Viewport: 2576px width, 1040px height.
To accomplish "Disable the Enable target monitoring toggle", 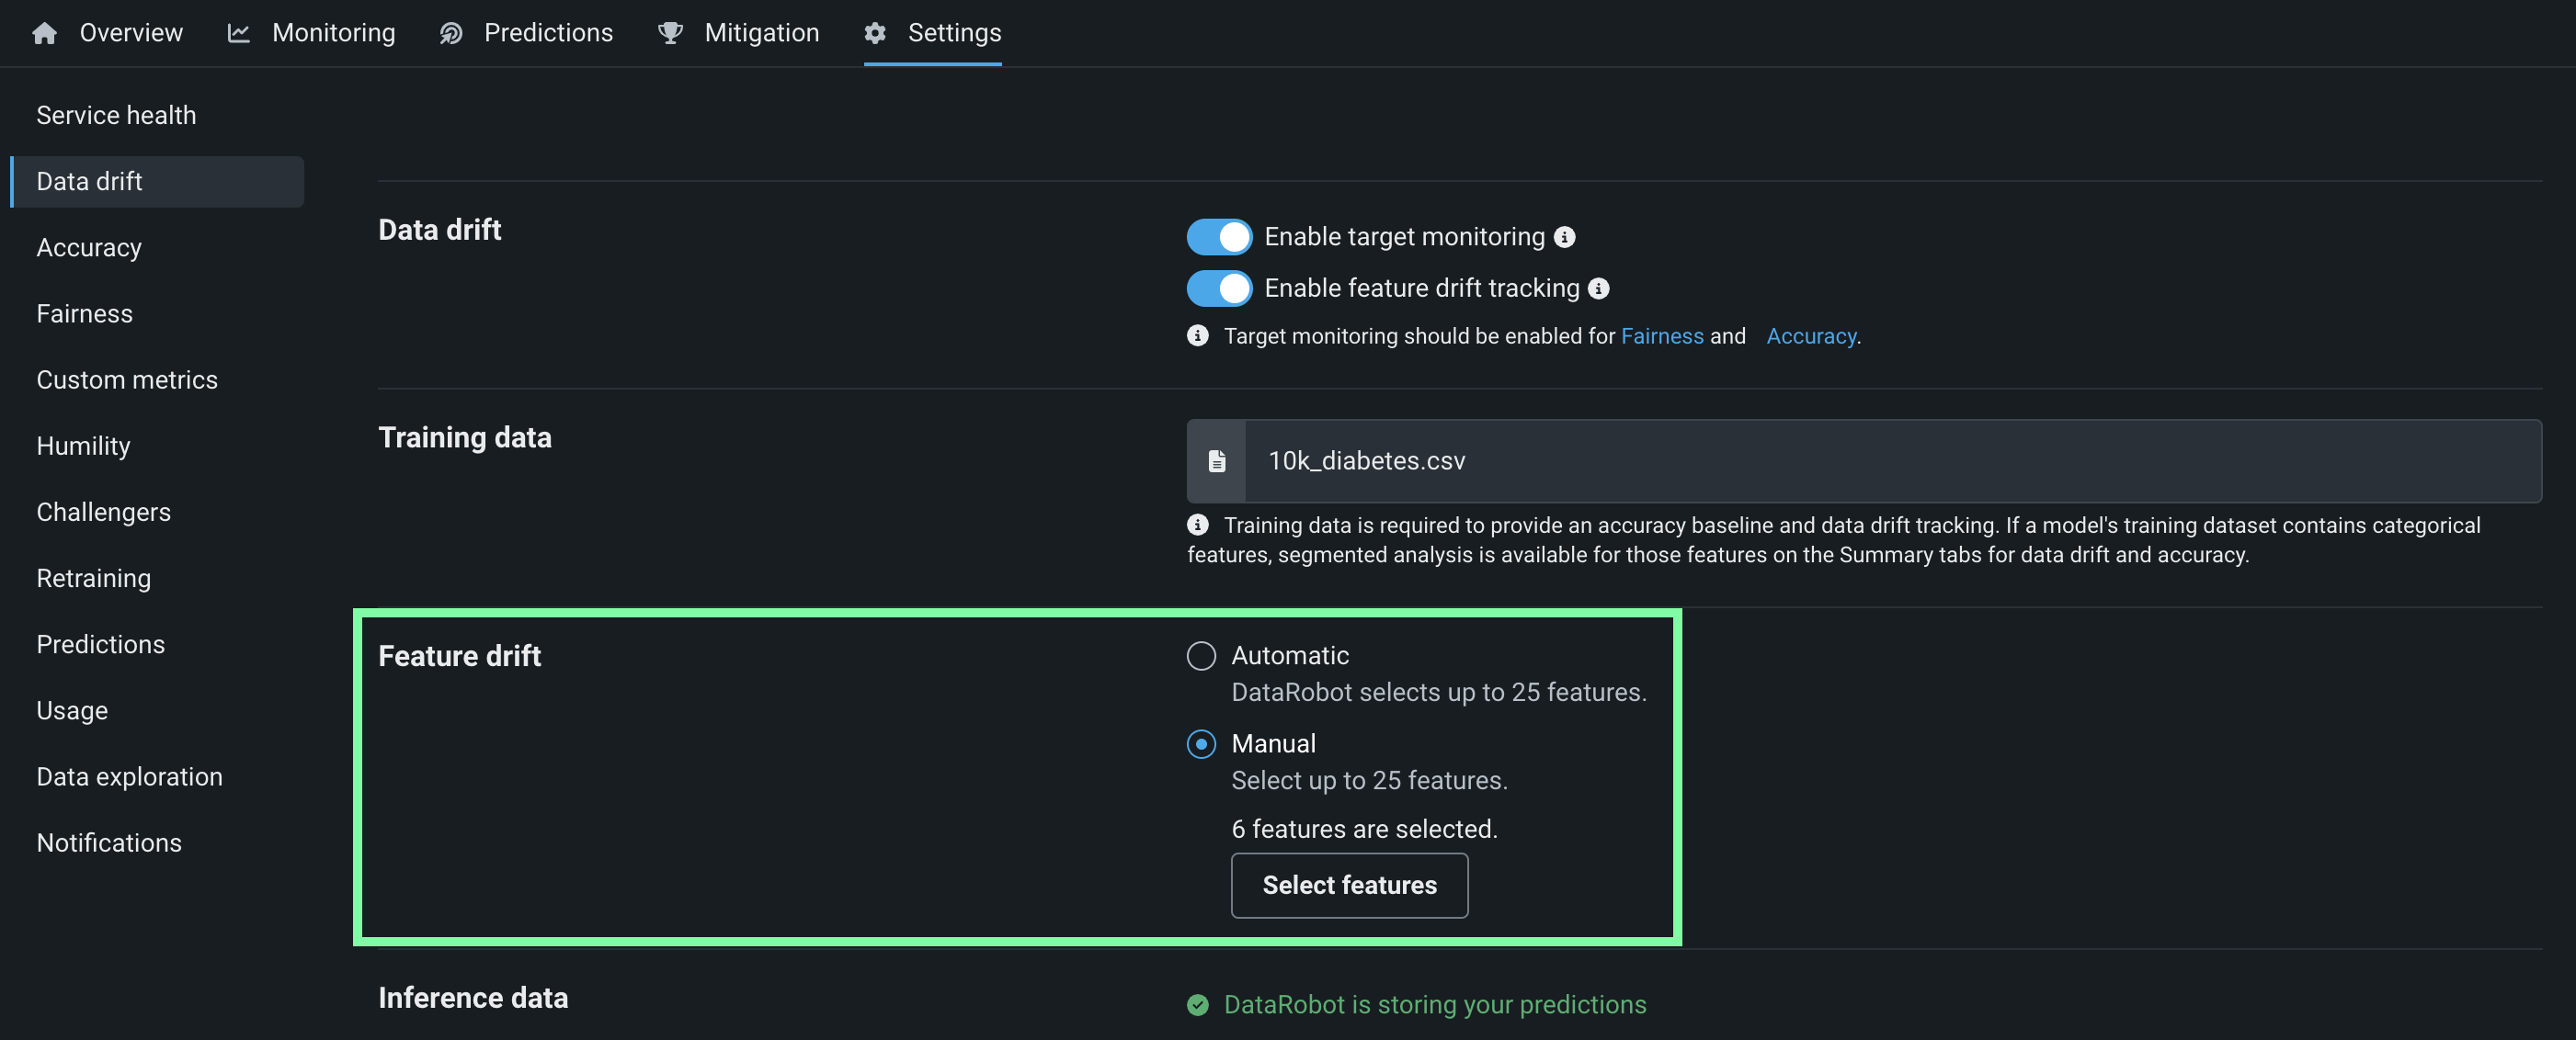I will click(1219, 237).
